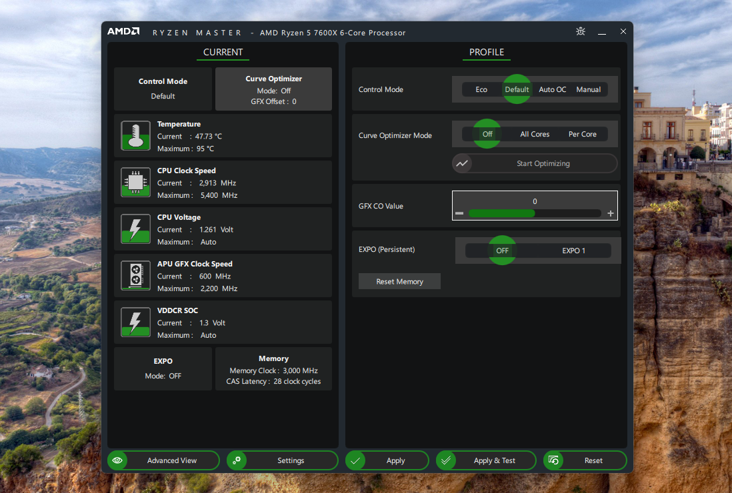Click the APU GFX Clock Speed card icon
The width and height of the screenshot is (732, 493).
(135, 276)
